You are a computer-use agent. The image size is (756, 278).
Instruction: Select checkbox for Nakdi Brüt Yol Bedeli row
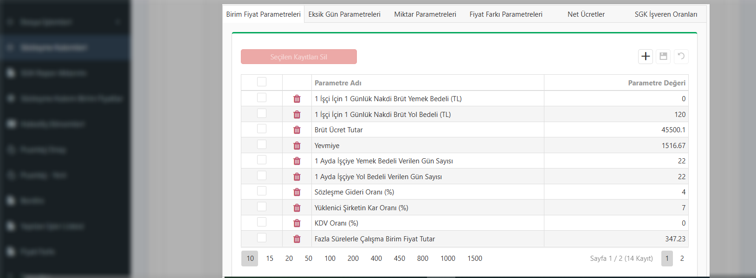click(262, 113)
